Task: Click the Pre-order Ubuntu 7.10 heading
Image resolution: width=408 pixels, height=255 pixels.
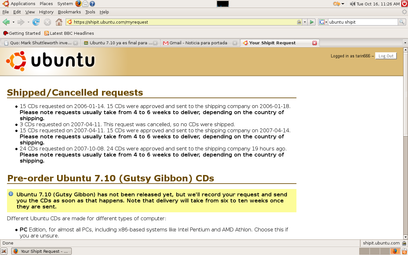Action: [x=111, y=178]
